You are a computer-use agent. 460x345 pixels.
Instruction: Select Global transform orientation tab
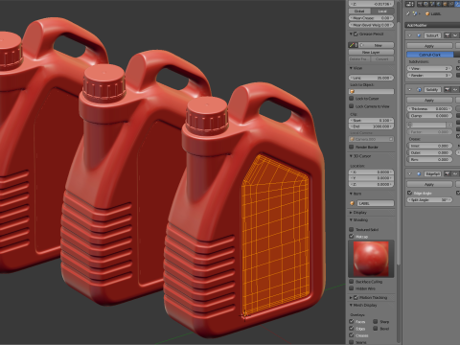tap(359, 11)
